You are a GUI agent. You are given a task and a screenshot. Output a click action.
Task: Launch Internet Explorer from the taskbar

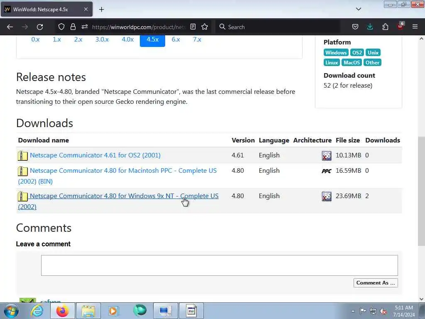point(37,311)
